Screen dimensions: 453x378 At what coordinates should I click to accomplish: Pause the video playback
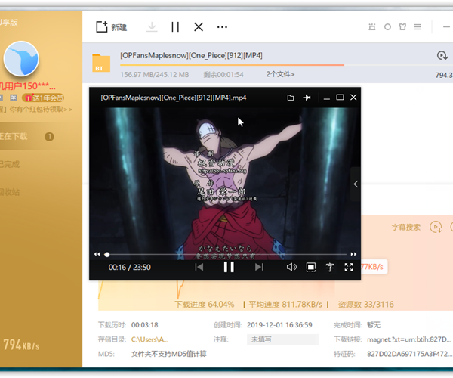coord(229,267)
